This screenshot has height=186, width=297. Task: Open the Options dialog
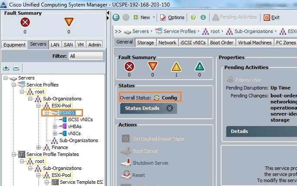tap(172, 17)
